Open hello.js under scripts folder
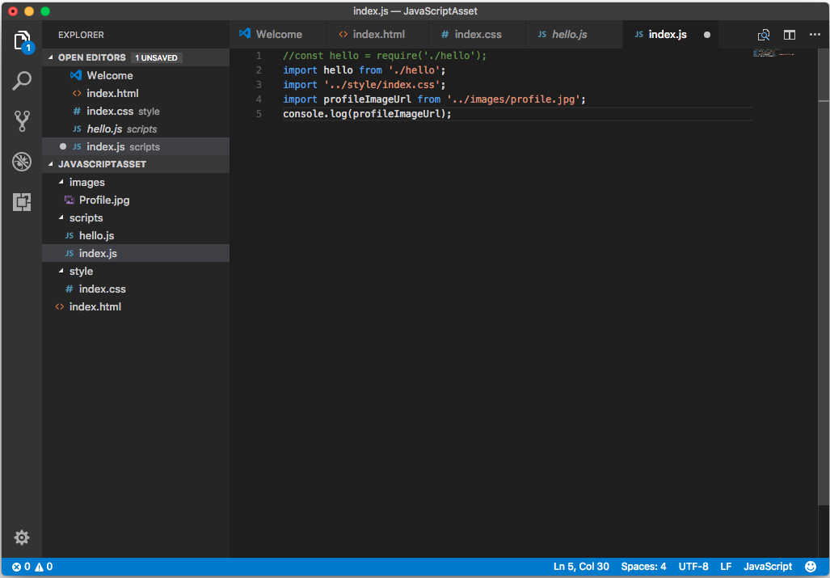Viewport: 830px width, 578px height. click(x=136, y=235)
